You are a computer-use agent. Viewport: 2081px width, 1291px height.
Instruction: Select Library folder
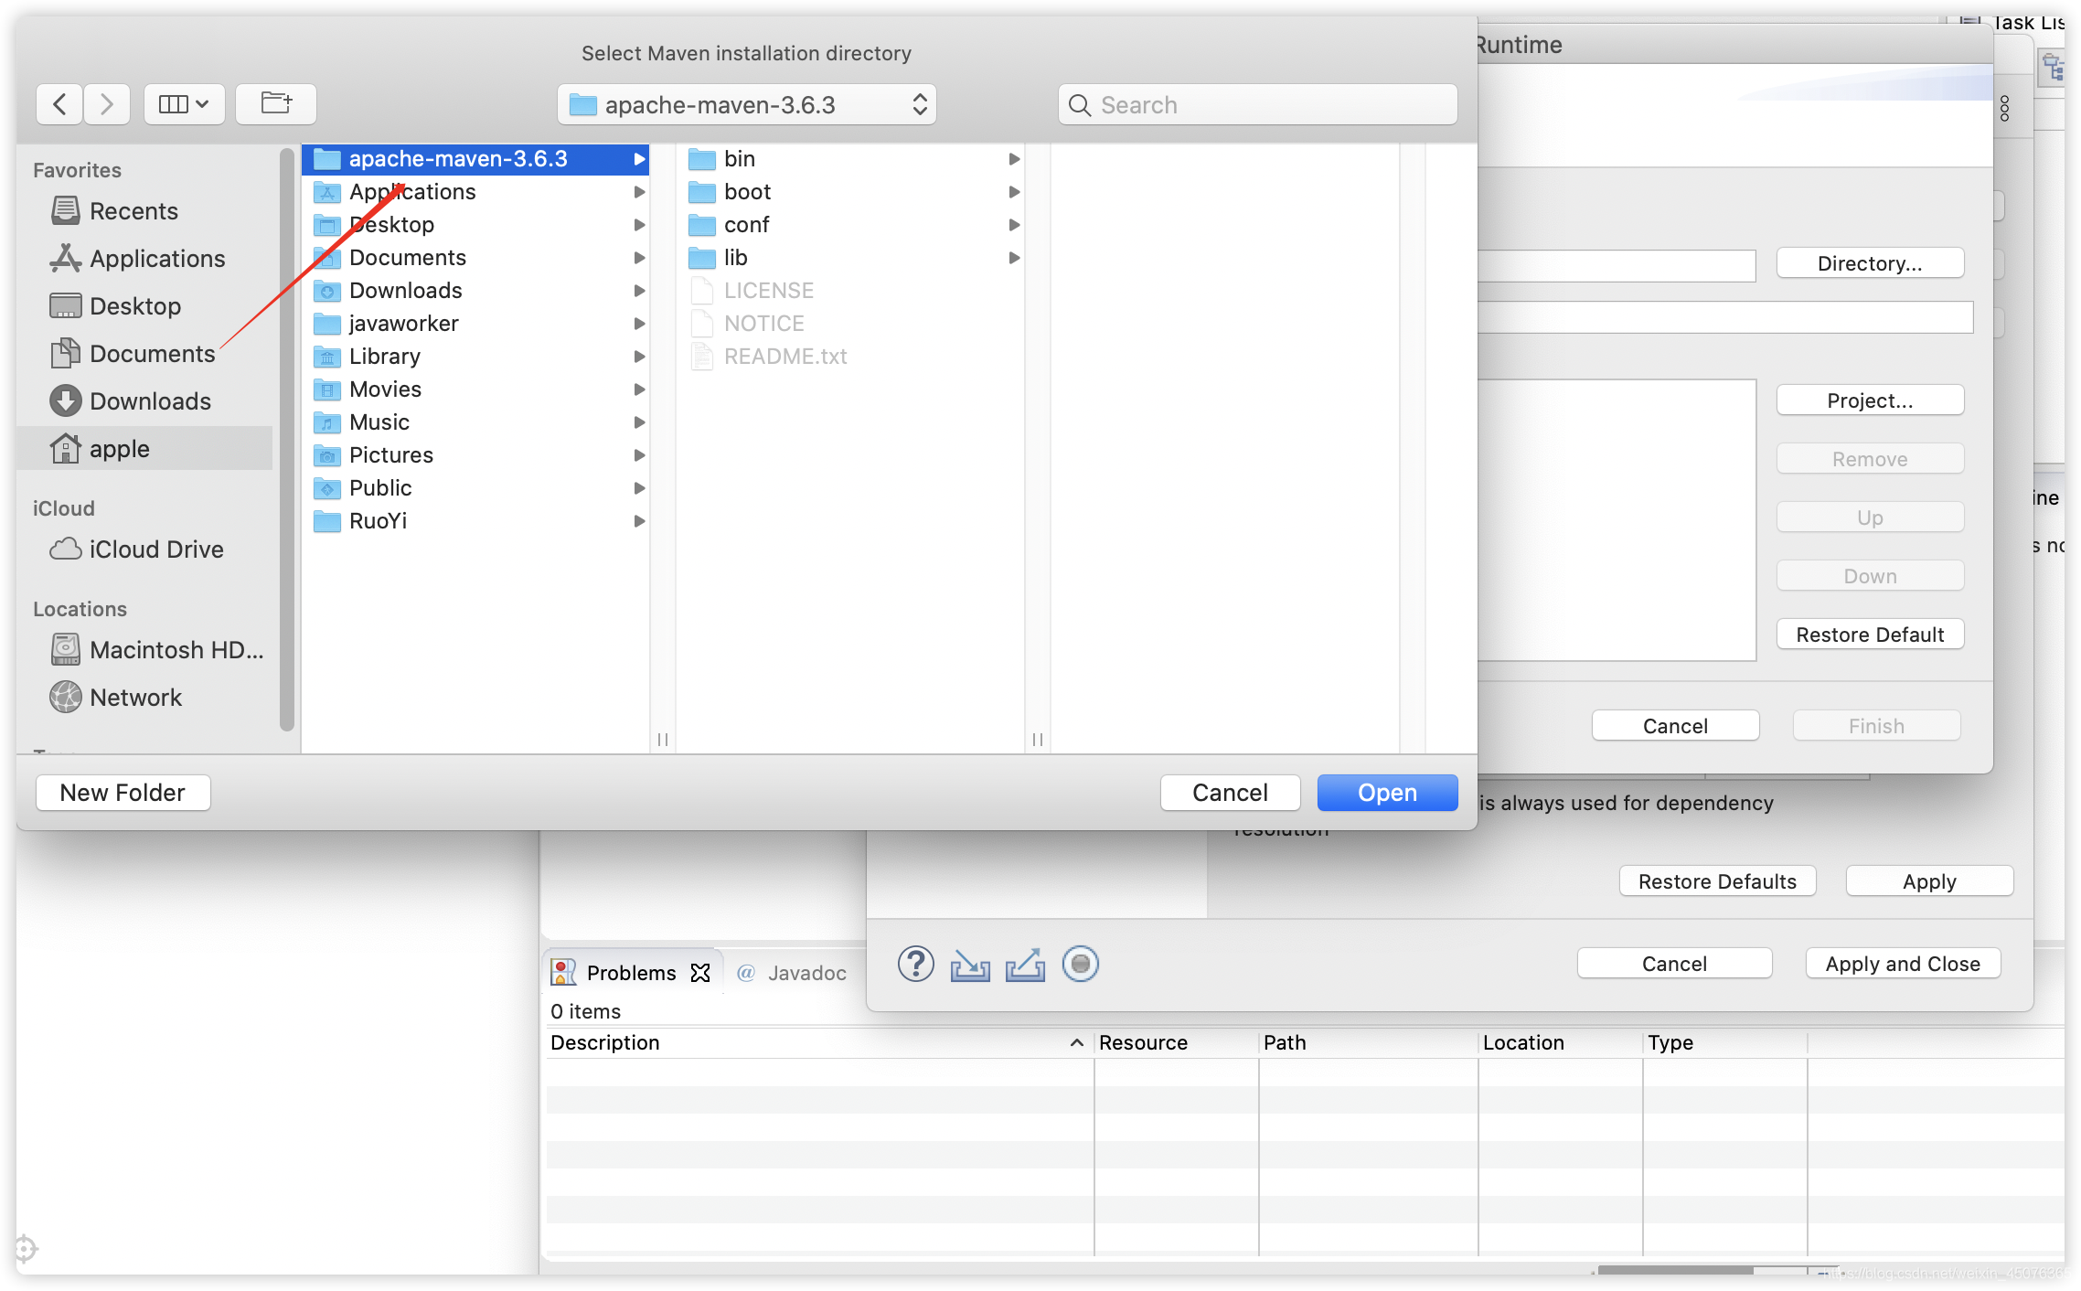click(475, 357)
